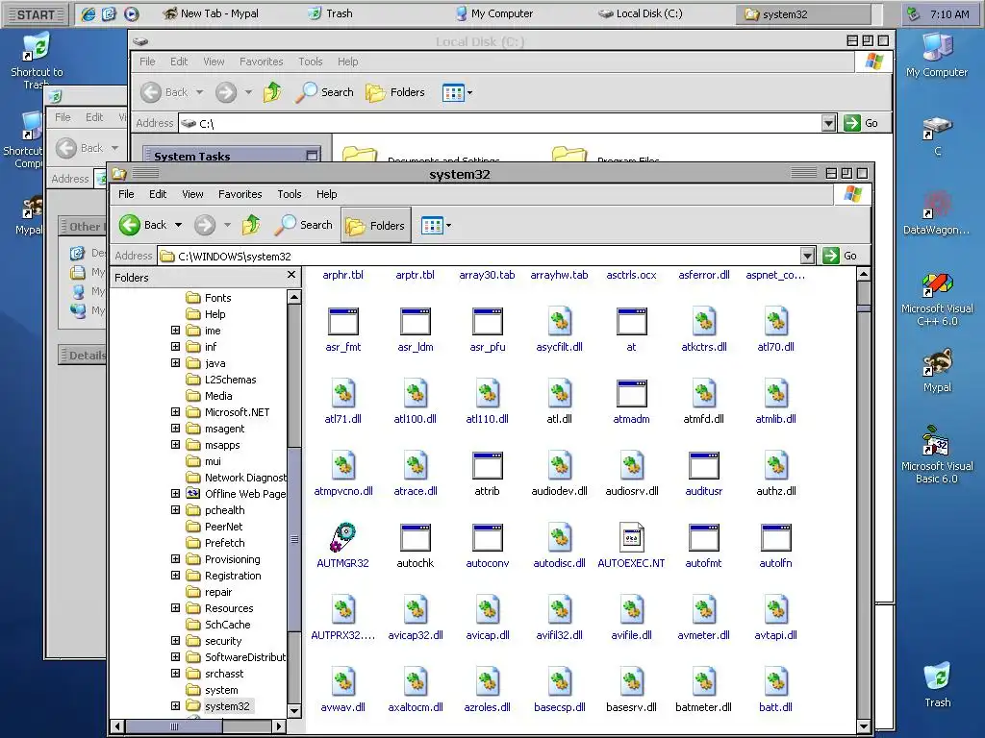Select the attrib program icon
985x738 pixels.
click(x=487, y=466)
